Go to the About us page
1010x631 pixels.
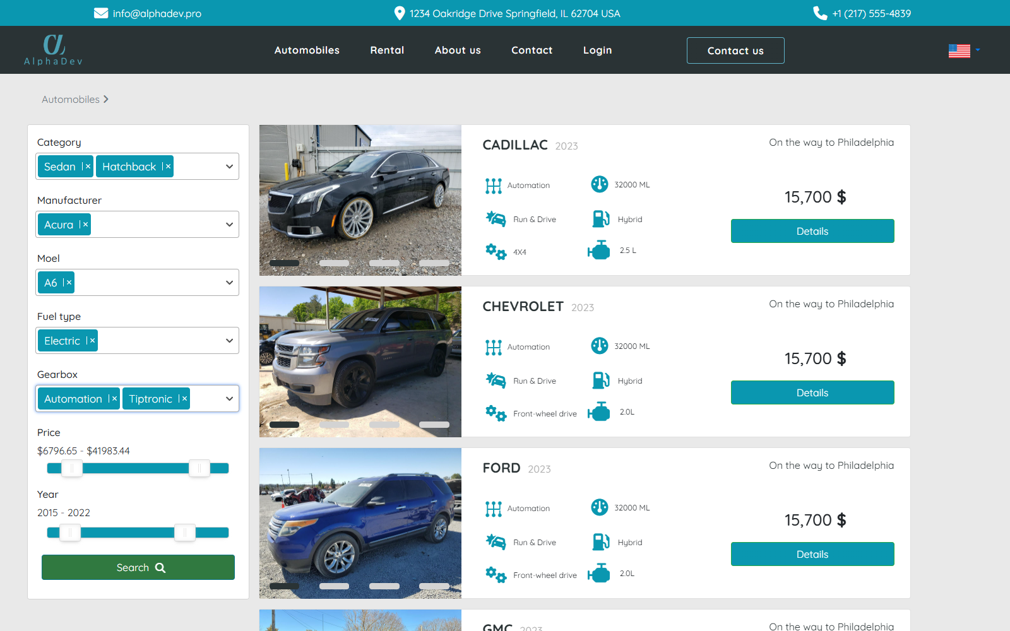[x=458, y=50]
